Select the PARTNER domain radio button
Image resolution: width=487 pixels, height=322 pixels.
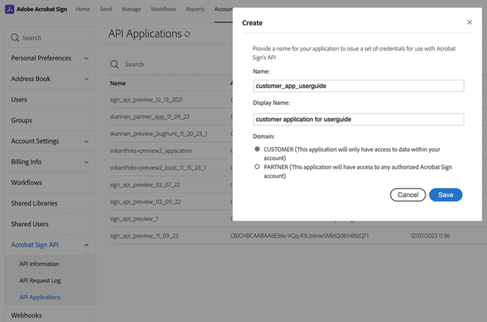258,167
